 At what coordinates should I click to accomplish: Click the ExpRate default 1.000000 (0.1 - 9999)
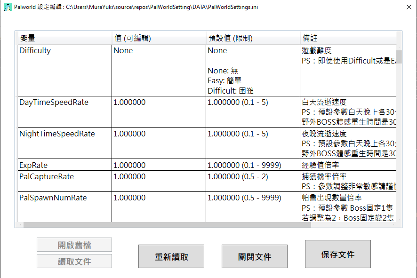(x=253, y=165)
